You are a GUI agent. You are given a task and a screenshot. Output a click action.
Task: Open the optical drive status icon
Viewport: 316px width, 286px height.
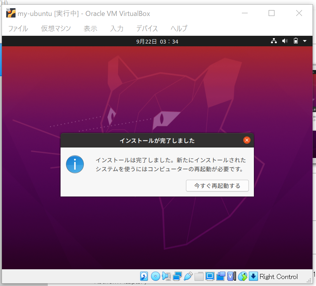155,276
